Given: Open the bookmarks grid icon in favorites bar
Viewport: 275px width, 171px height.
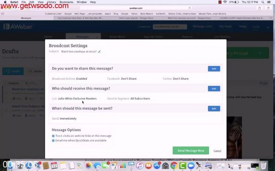Looking at the screenshot, I should pyautogui.click(x=3, y=14).
